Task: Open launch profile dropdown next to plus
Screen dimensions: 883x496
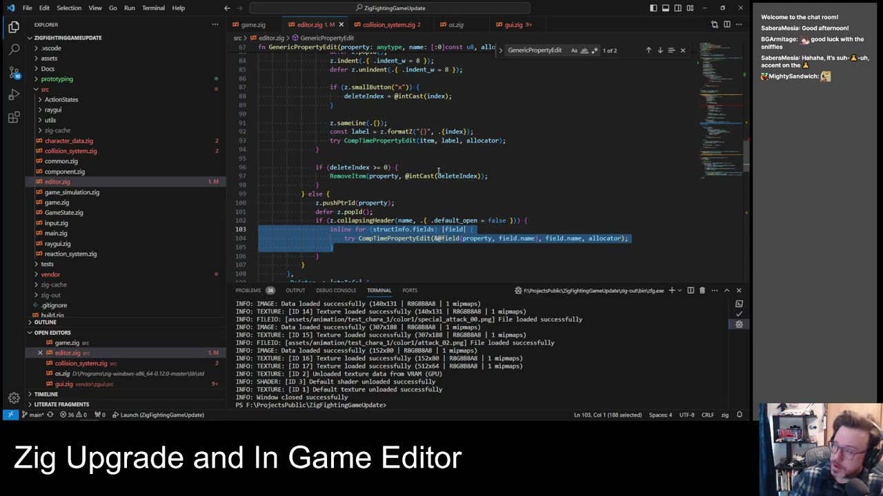Action: click(679, 290)
